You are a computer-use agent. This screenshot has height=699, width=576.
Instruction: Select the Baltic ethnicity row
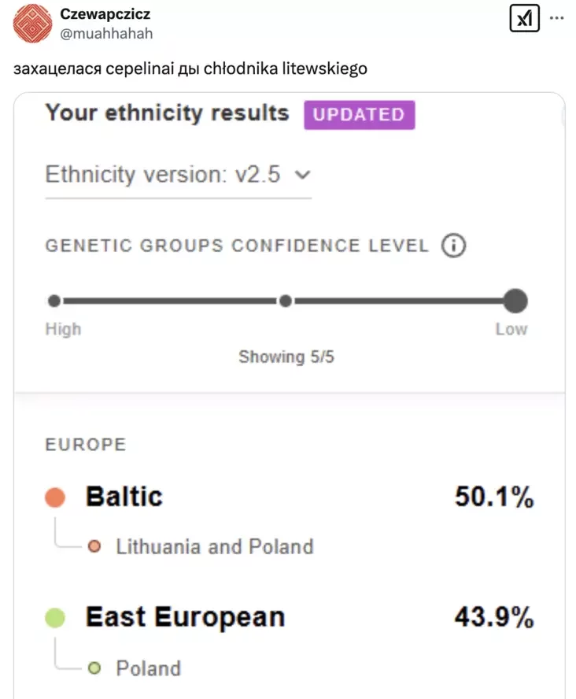click(x=124, y=497)
